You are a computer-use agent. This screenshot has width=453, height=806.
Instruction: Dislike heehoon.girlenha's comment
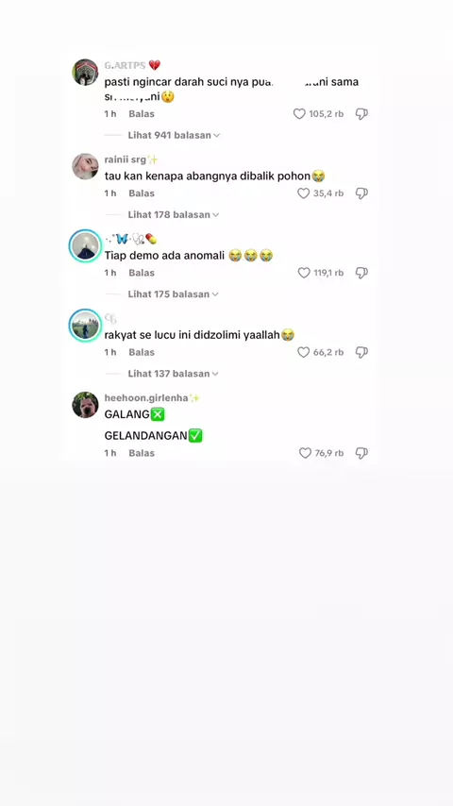click(361, 453)
